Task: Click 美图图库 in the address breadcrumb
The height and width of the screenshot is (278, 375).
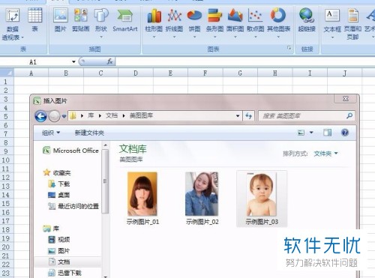Action: pos(141,115)
